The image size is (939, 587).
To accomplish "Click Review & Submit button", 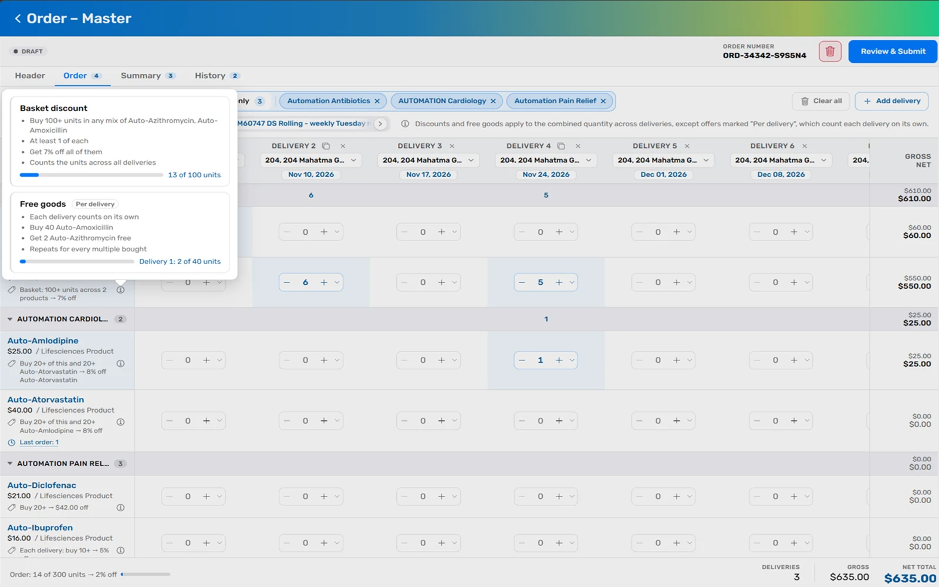I will [893, 52].
